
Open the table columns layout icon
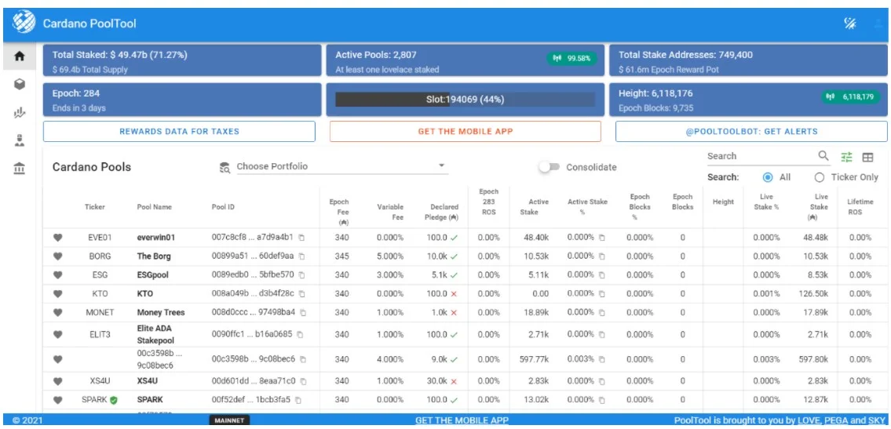(867, 157)
